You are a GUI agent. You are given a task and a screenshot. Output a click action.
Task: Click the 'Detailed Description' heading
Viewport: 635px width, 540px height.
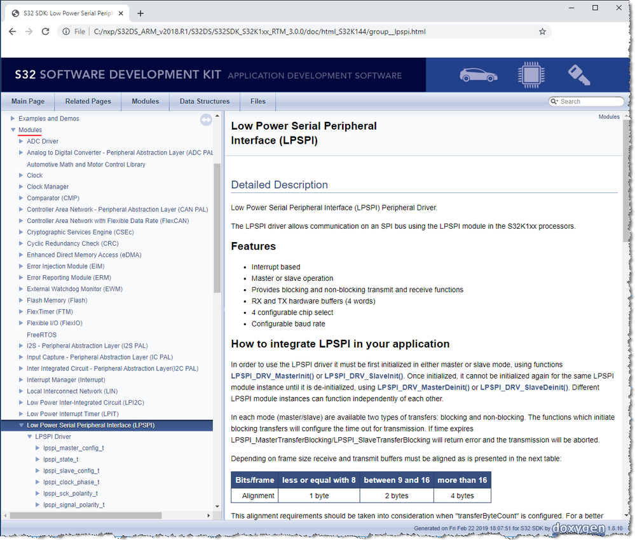(280, 185)
